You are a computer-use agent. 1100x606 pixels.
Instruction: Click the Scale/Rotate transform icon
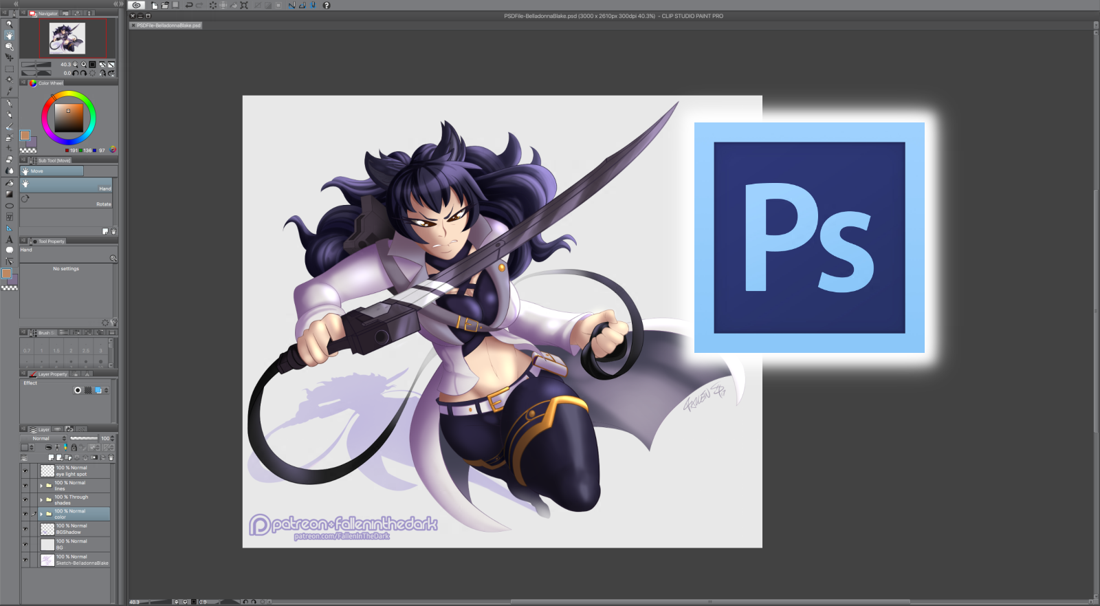(243, 5)
